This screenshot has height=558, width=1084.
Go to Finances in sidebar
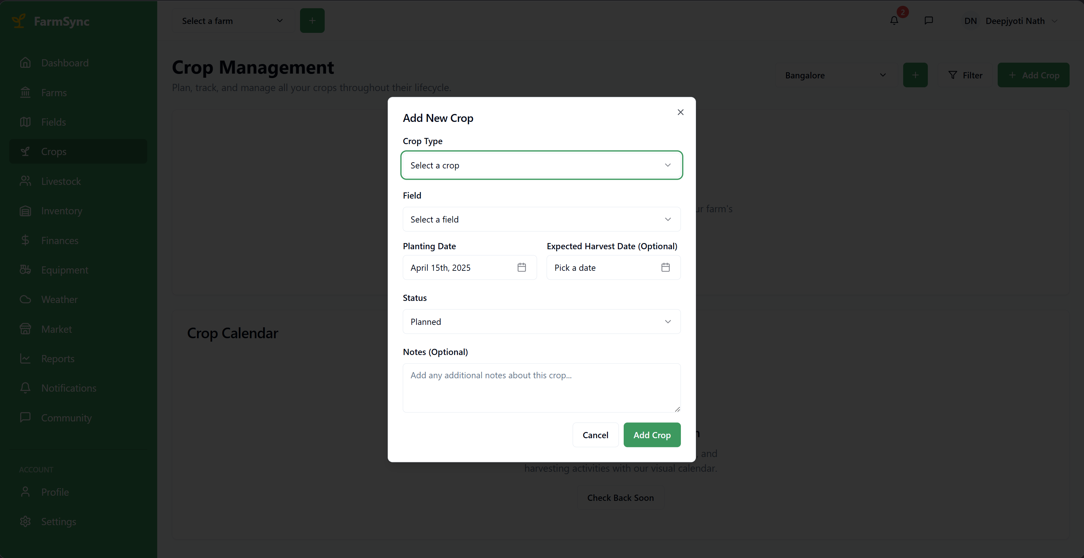coord(78,240)
